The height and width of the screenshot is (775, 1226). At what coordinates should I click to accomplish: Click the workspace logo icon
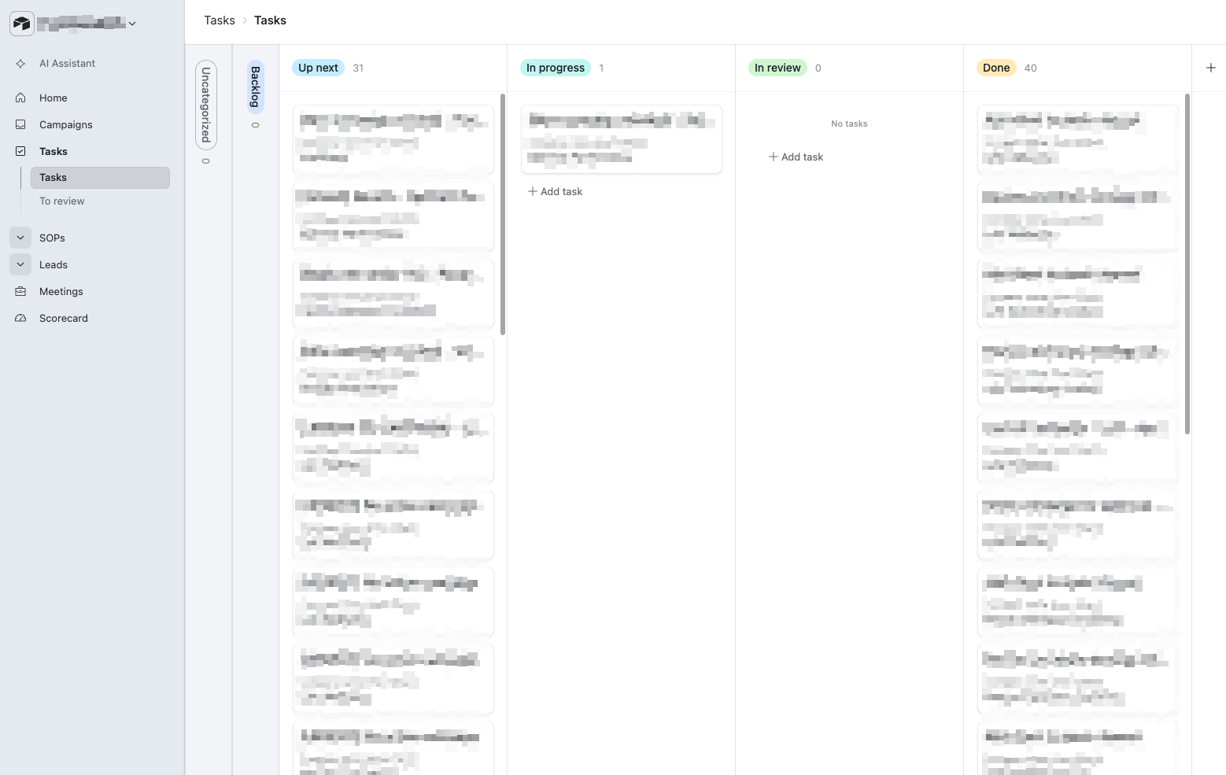22,24
